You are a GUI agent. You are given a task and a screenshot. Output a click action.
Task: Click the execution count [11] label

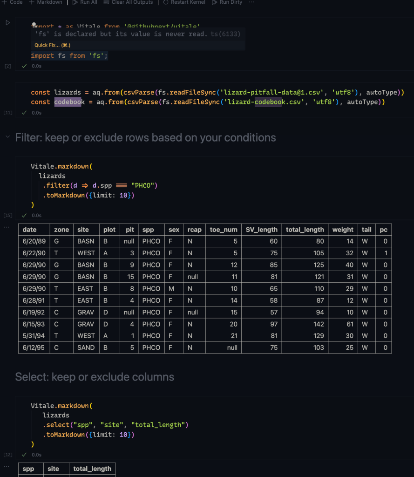pos(8,113)
